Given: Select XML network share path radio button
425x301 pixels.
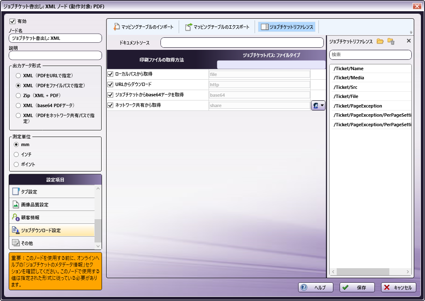Looking at the screenshot, I should [x=18, y=115].
